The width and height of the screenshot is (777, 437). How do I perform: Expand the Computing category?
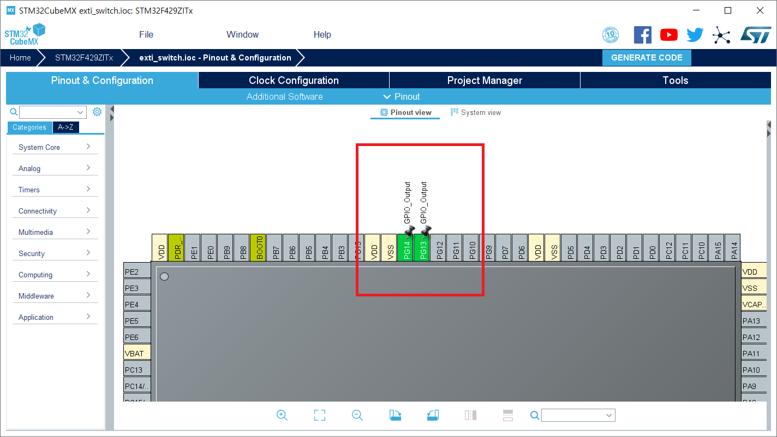click(x=55, y=275)
